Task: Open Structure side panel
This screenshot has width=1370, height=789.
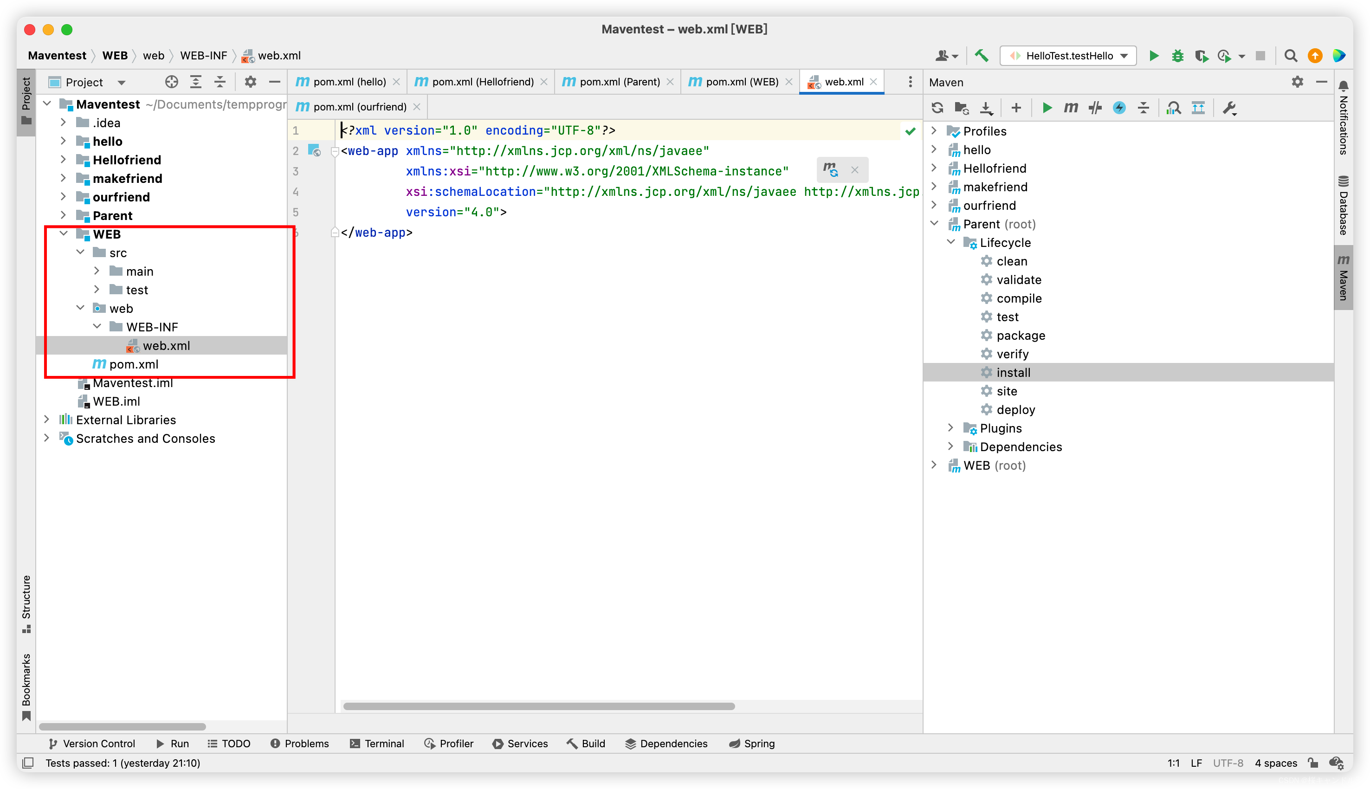Action: 26,603
